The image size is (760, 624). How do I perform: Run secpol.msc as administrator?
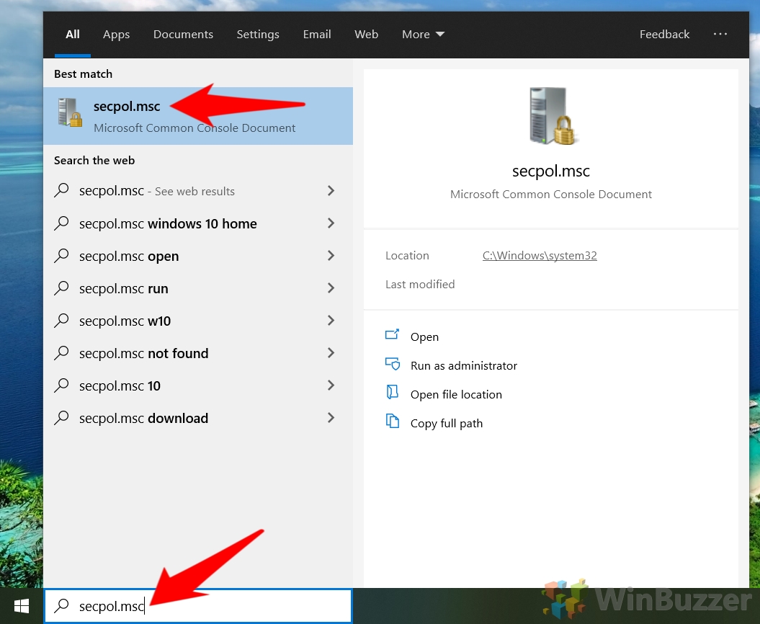pos(463,365)
